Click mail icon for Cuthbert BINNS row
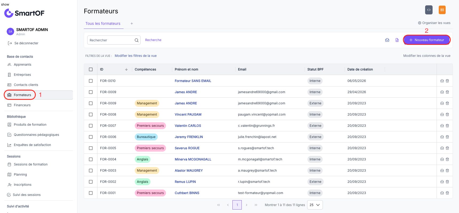The width and height of the screenshot is (459, 213). pyautogui.click(x=442, y=193)
